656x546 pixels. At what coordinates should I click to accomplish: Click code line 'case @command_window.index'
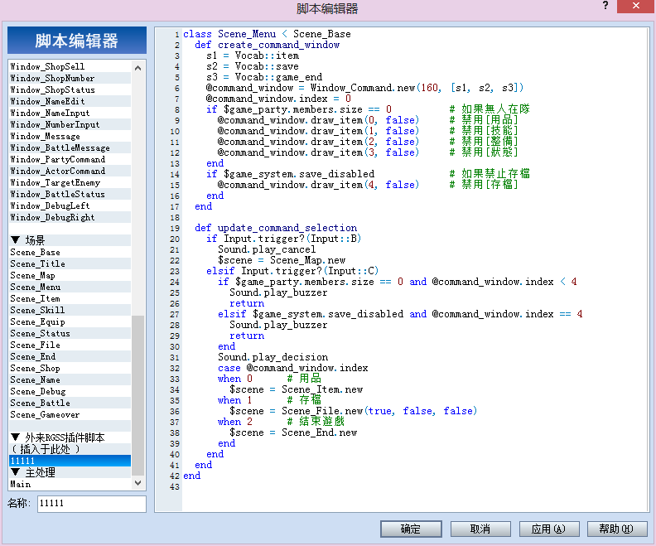tap(293, 368)
